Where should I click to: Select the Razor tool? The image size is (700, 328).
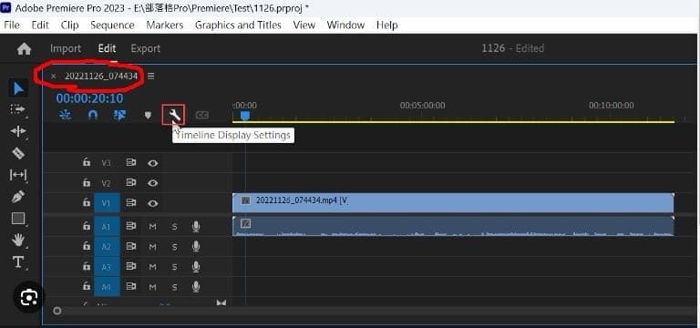(x=18, y=153)
